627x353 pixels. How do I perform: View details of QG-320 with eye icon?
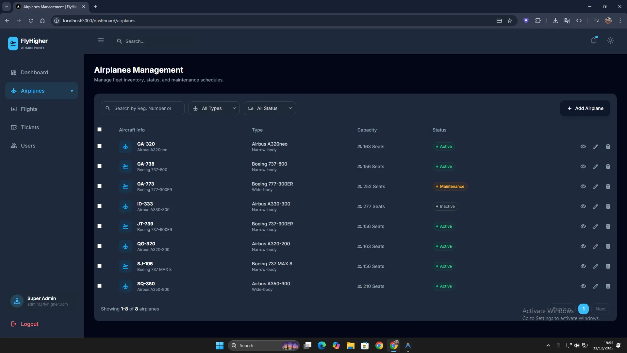pyautogui.click(x=583, y=246)
